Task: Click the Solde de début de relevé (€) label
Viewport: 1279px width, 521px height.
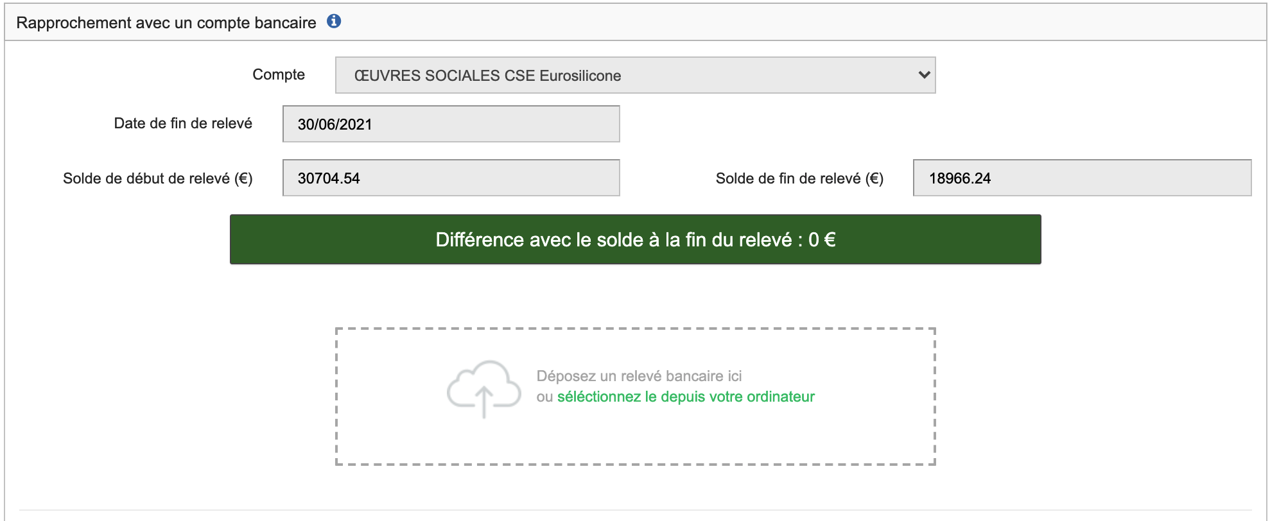Action: pyautogui.click(x=157, y=178)
